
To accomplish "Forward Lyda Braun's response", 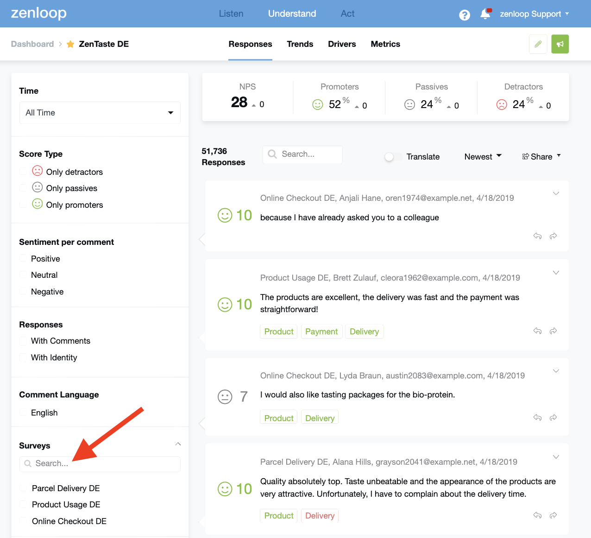I will 553,417.
